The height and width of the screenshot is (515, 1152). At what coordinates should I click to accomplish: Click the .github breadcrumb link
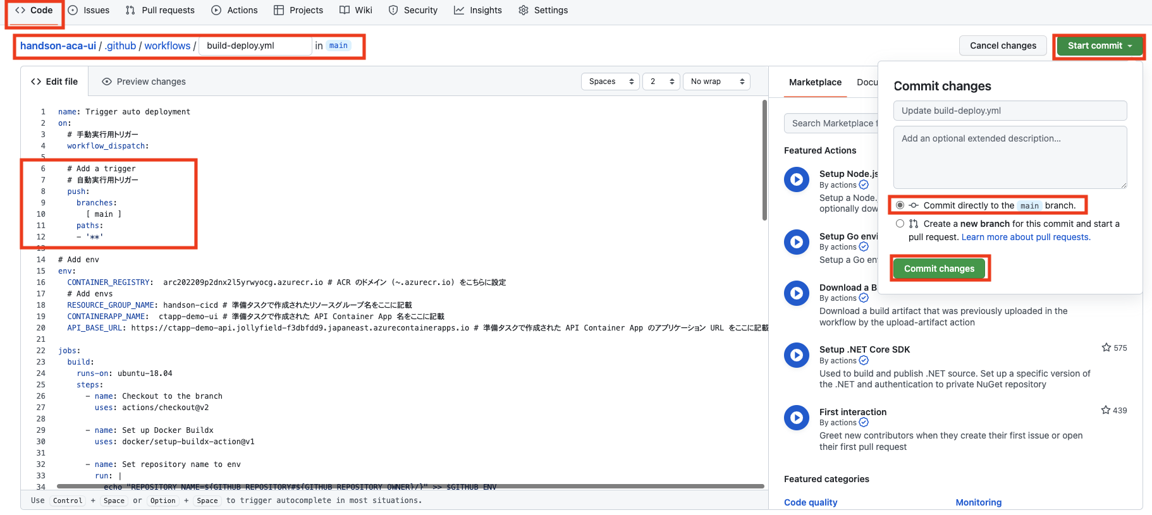[x=120, y=45]
